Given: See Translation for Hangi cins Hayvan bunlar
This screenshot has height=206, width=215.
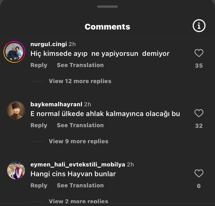Looking at the screenshot, I should click(80, 185).
